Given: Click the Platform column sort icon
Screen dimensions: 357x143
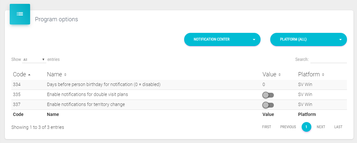Looking at the screenshot, I should tap(323, 75).
